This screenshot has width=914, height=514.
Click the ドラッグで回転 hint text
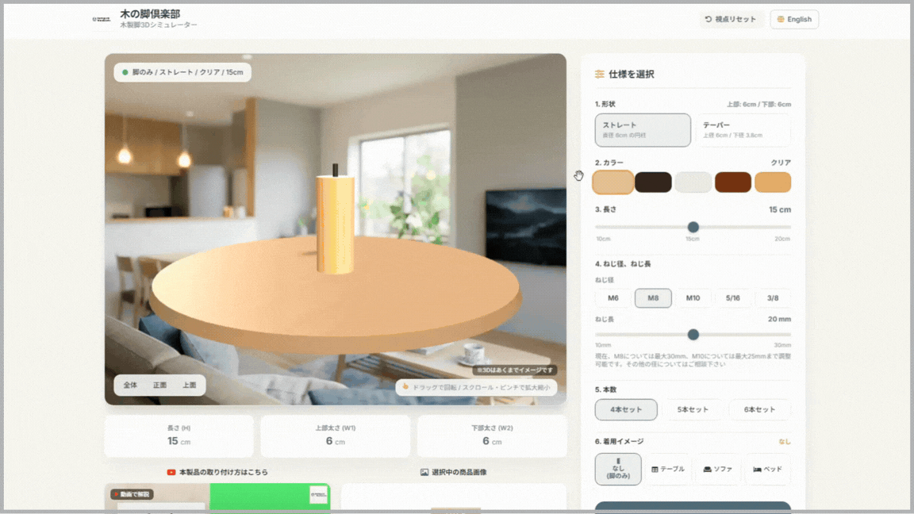482,388
